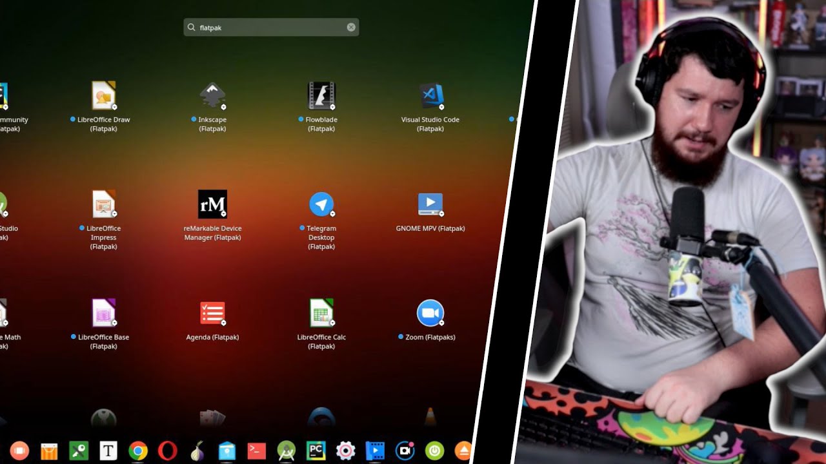This screenshot has height=464, width=826.
Task: Open the screen recorder dock icon
Action: tap(405, 450)
